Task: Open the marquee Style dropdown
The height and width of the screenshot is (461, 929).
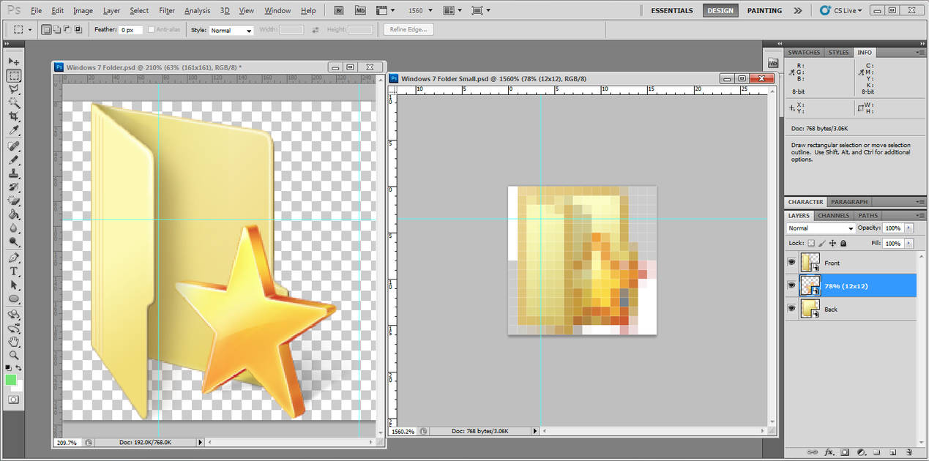Action: click(231, 30)
